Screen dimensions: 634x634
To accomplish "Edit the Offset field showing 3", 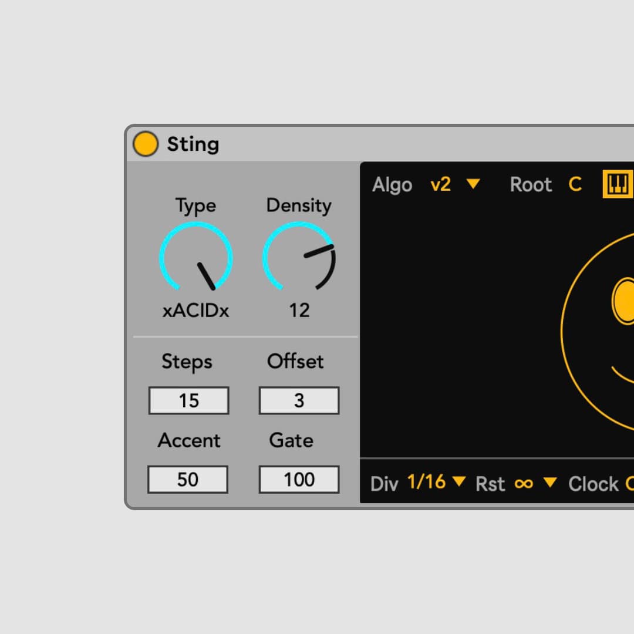I will tap(299, 400).
